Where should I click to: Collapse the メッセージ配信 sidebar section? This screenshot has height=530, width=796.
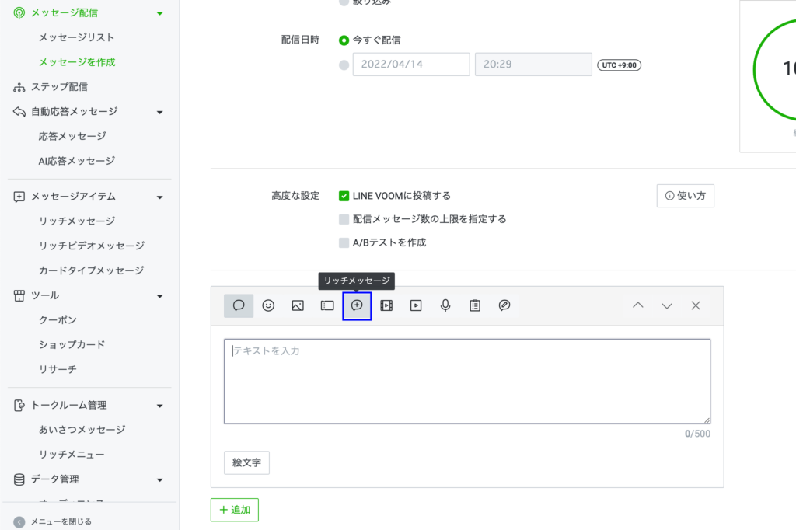159,13
